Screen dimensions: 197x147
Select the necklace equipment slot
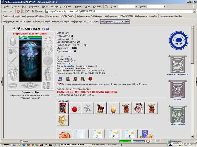click(x=48, y=41)
